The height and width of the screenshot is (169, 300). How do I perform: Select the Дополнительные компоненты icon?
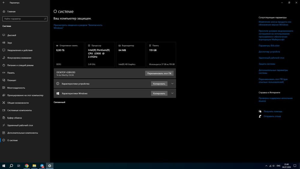(4, 133)
